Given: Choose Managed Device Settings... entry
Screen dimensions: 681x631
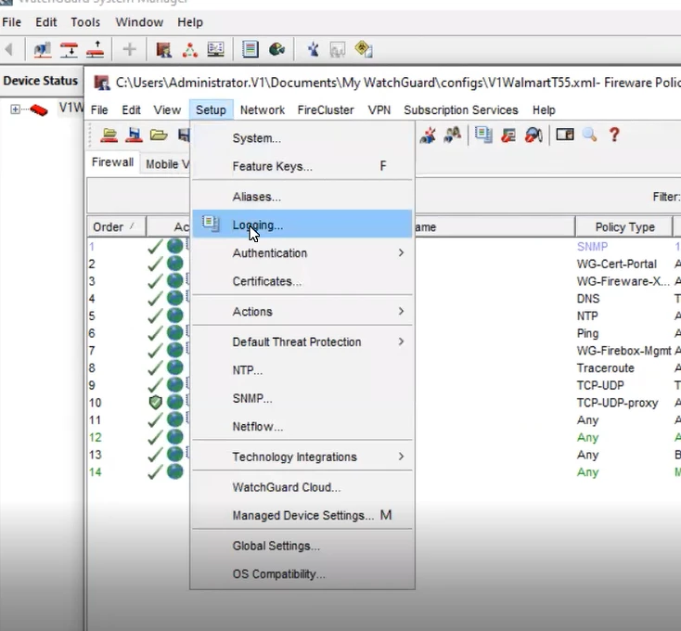Looking at the screenshot, I should click(x=302, y=516).
